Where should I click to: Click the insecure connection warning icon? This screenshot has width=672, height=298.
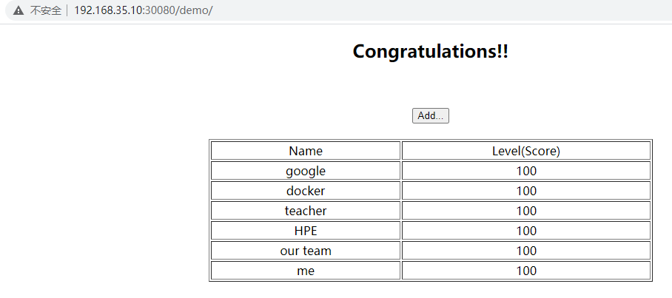[19, 12]
